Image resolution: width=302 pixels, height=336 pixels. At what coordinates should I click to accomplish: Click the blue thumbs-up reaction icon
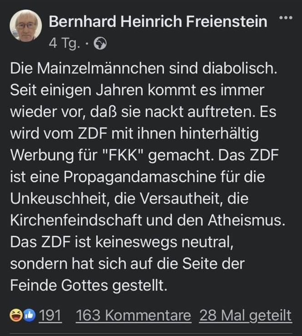tap(29, 315)
